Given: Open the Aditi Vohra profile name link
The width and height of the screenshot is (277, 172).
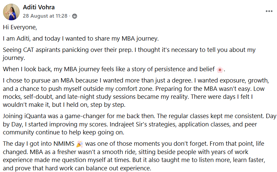Looking at the screenshot, I should click(39, 7).
